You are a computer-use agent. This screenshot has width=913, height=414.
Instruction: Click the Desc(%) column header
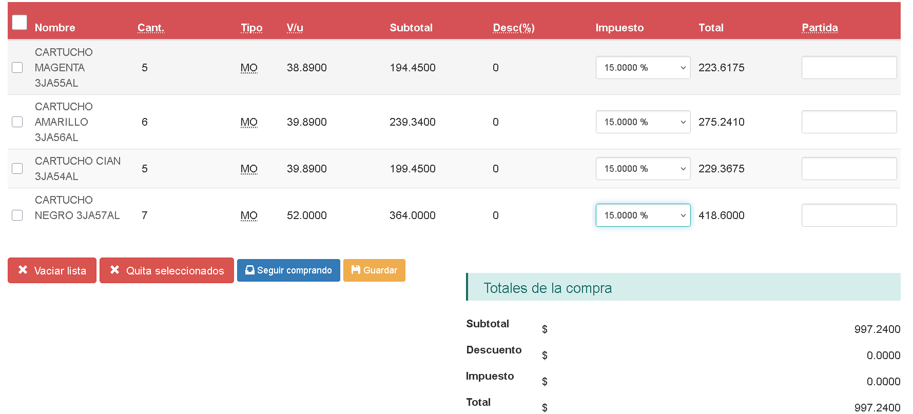[x=513, y=28]
